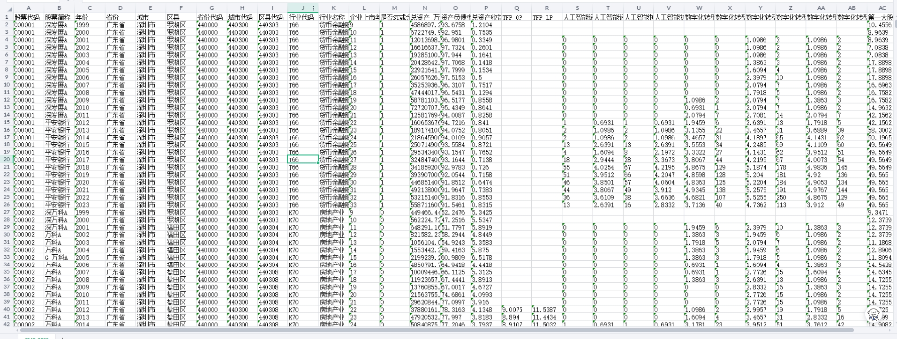Click the 行业代码 header cell
The image size is (897, 339).
tap(303, 17)
